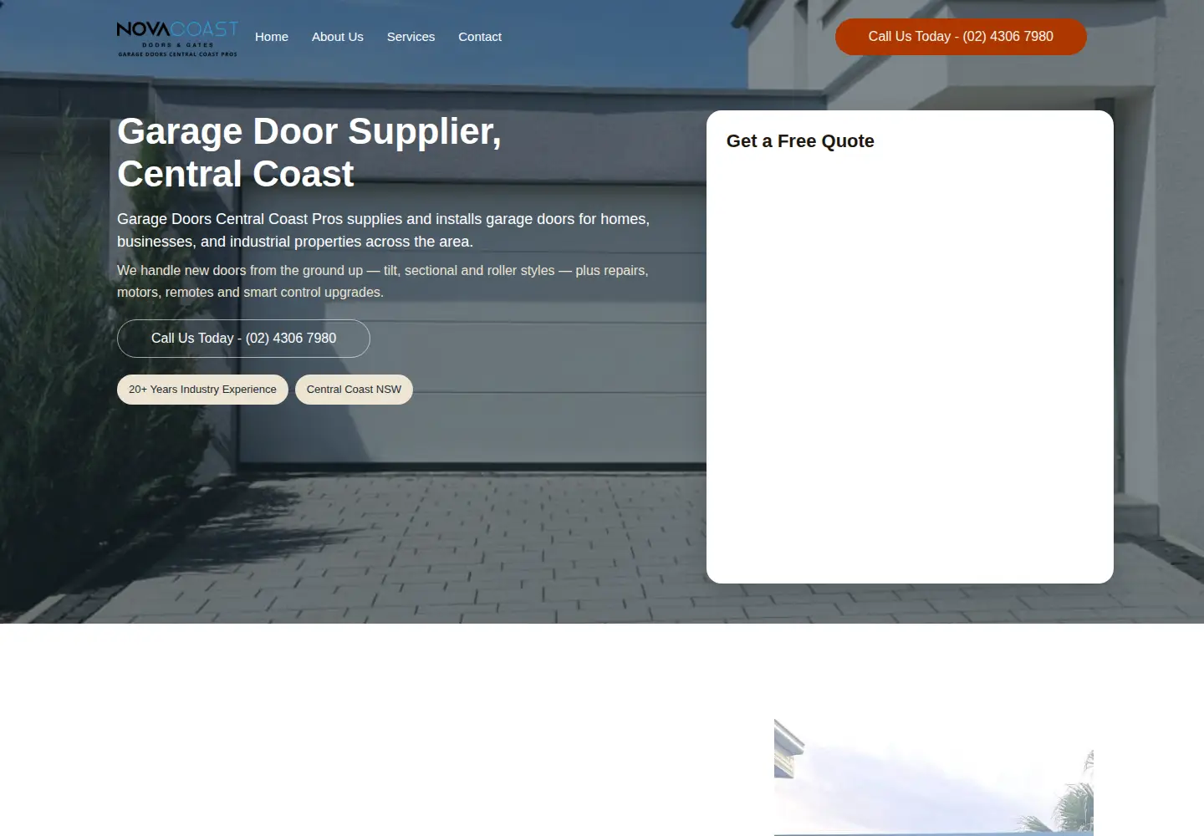
Task: Click the text beginning 'We handle new doors'
Action: click(383, 281)
